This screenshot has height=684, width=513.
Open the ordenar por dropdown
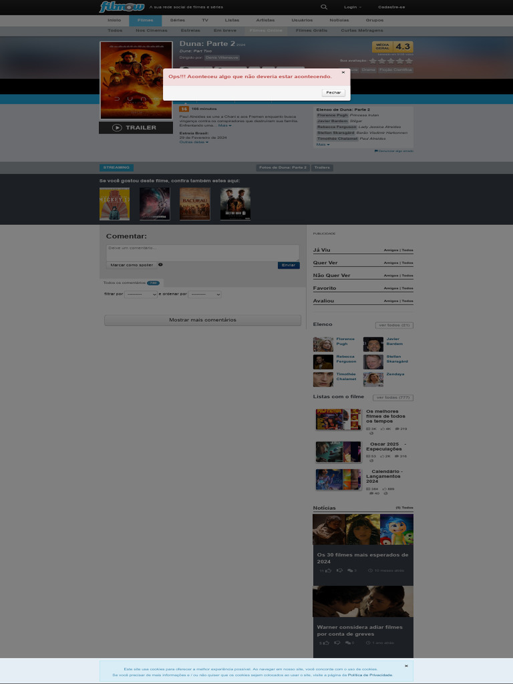pyautogui.click(x=204, y=295)
